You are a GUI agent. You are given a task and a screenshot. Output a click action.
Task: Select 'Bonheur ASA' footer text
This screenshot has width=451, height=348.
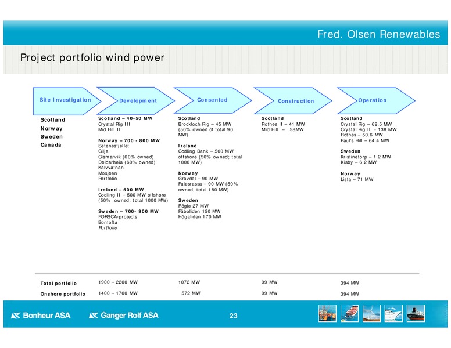click(46, 316)
